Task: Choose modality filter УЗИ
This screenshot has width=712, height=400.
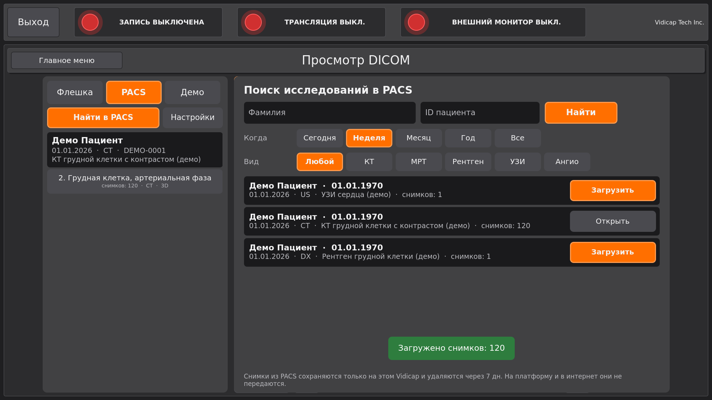Action: [518, 162]
